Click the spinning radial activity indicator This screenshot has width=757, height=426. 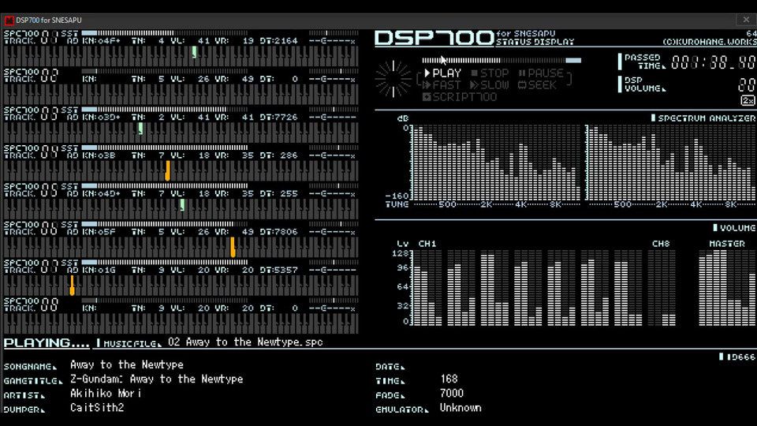(x=393, y=79)
